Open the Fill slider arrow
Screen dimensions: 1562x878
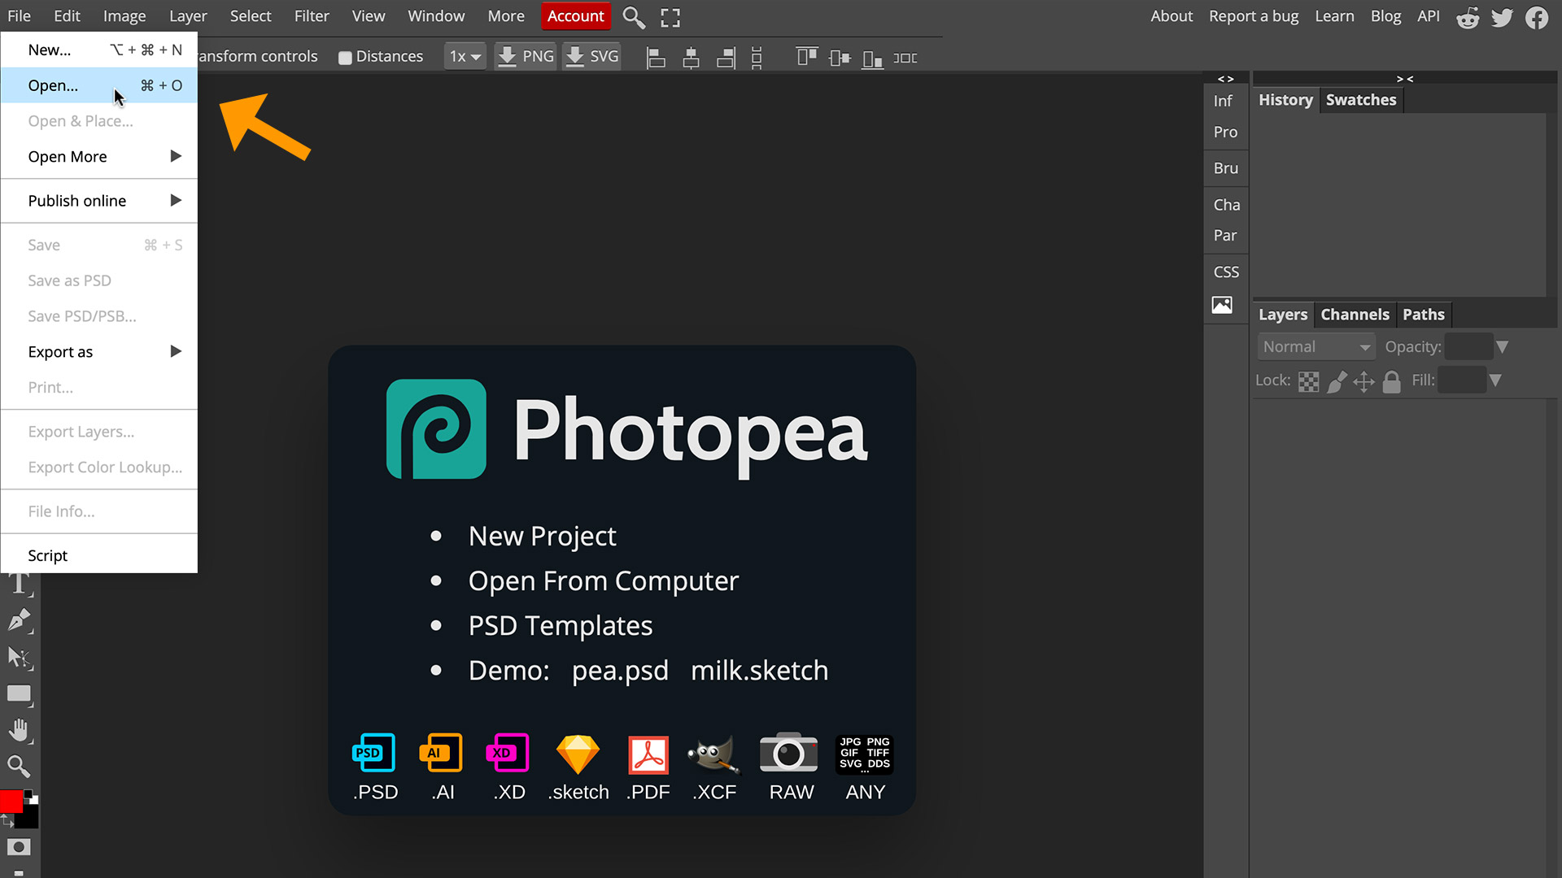(1495, 380)
